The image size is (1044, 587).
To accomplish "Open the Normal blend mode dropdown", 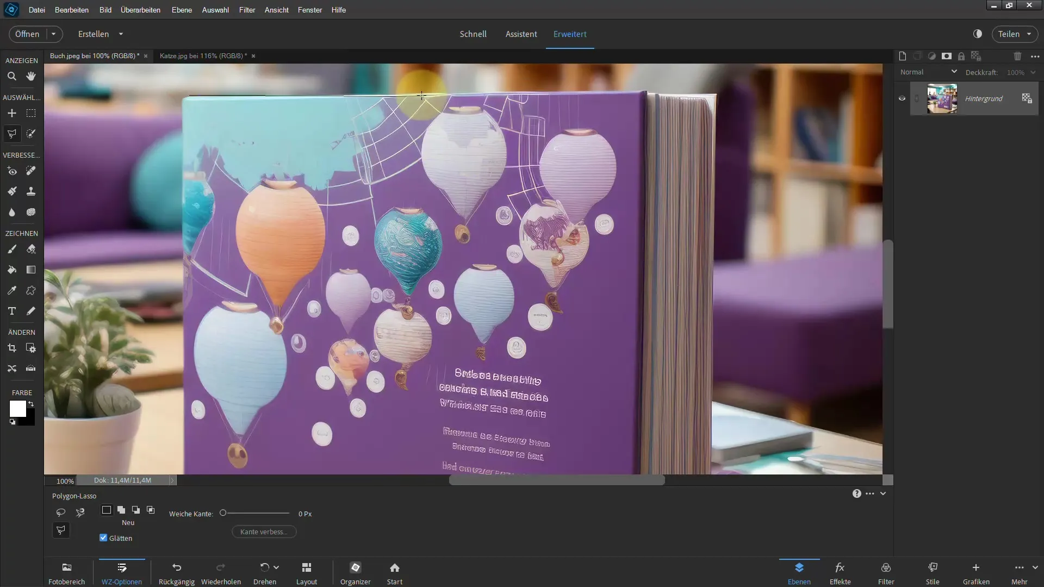I will pyautogui.click(x=929, y=72).
